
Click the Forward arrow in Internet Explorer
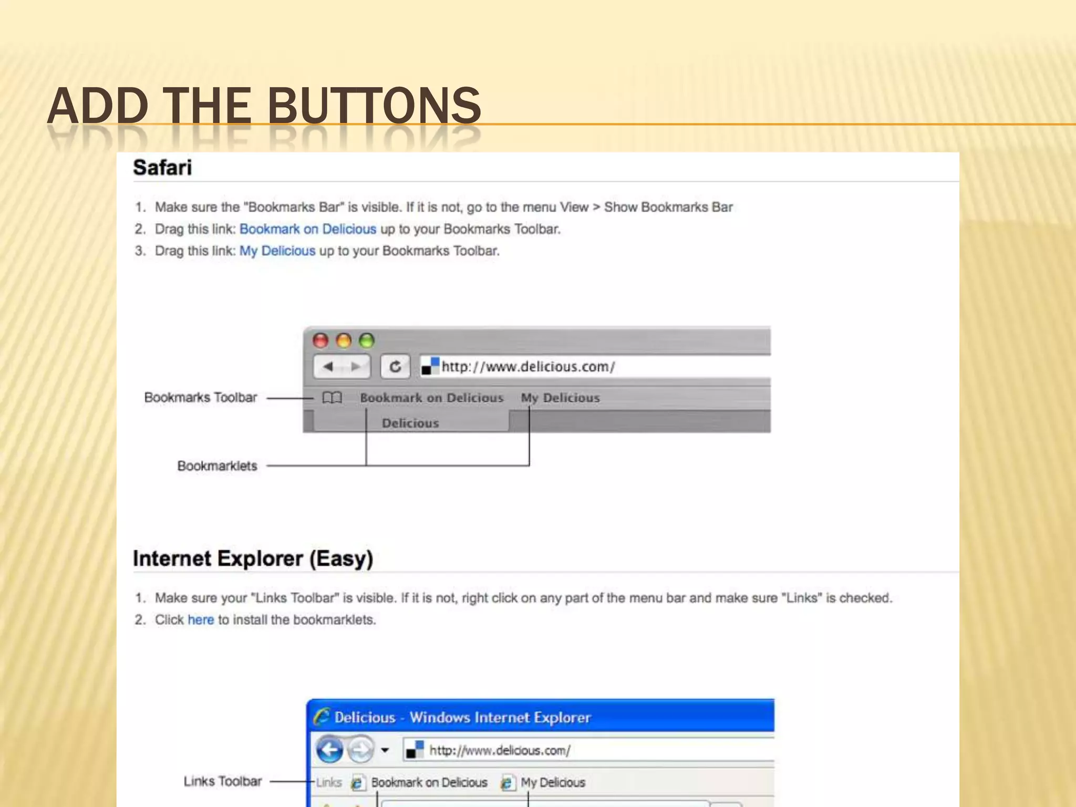[x=361, y=750]
